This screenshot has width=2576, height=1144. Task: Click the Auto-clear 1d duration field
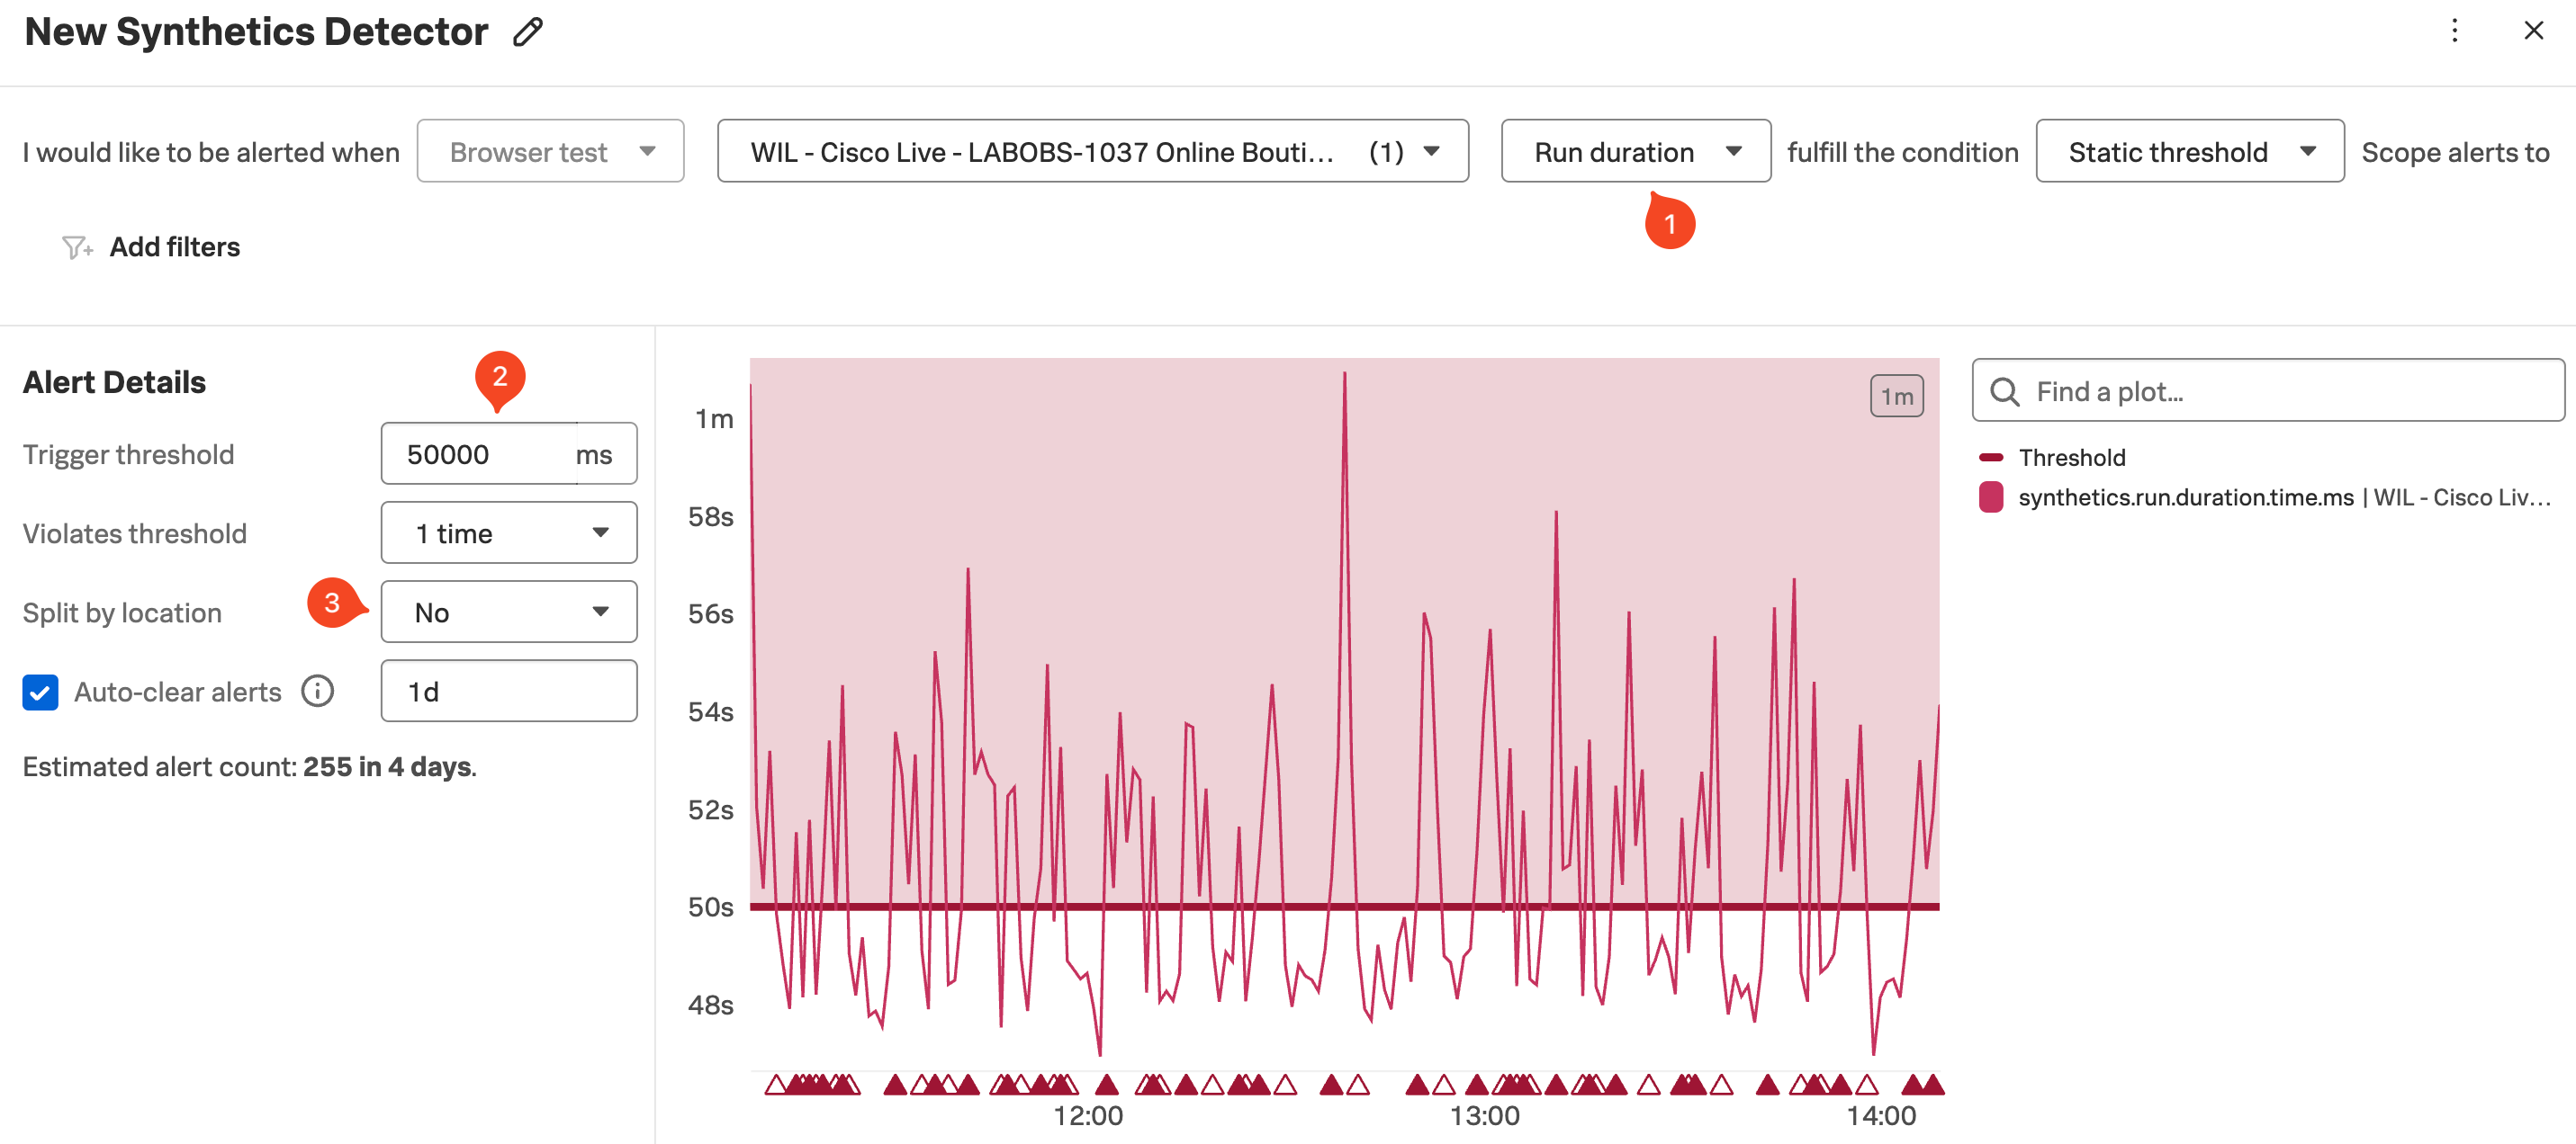[x=509, y=692]
